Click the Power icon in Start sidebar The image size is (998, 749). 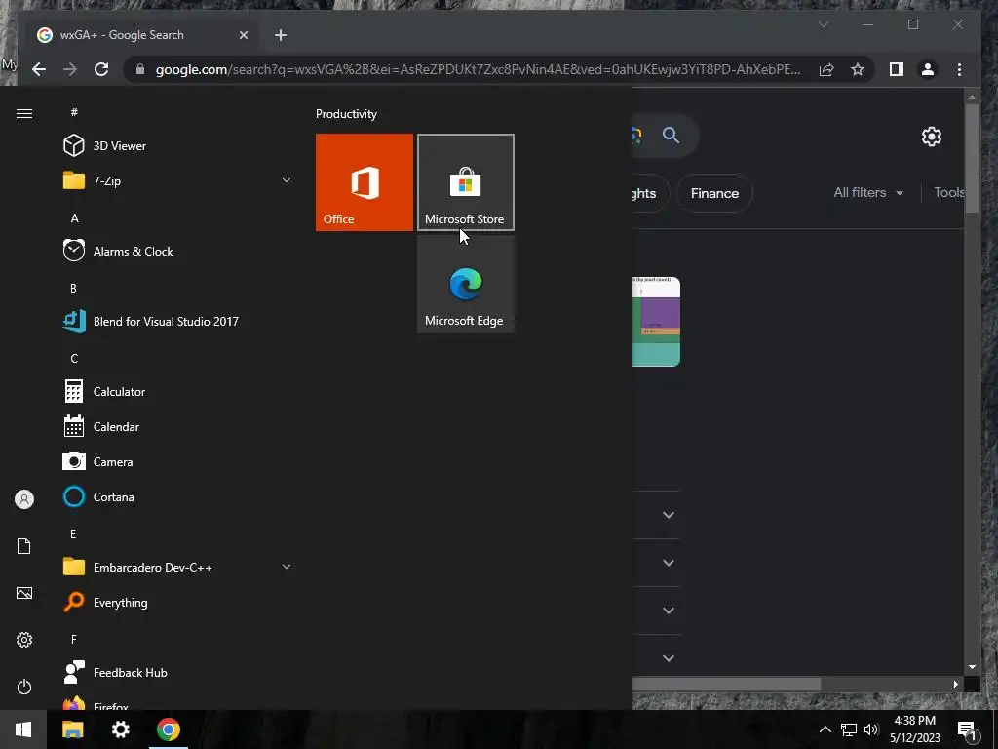pyautogui.click(x=24, y=687)
